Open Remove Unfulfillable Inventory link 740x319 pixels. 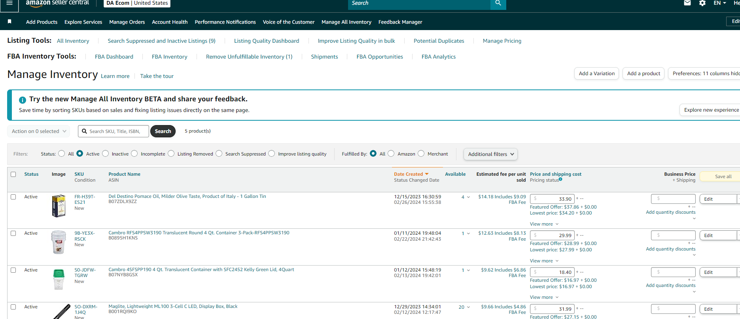click(249, 57)
